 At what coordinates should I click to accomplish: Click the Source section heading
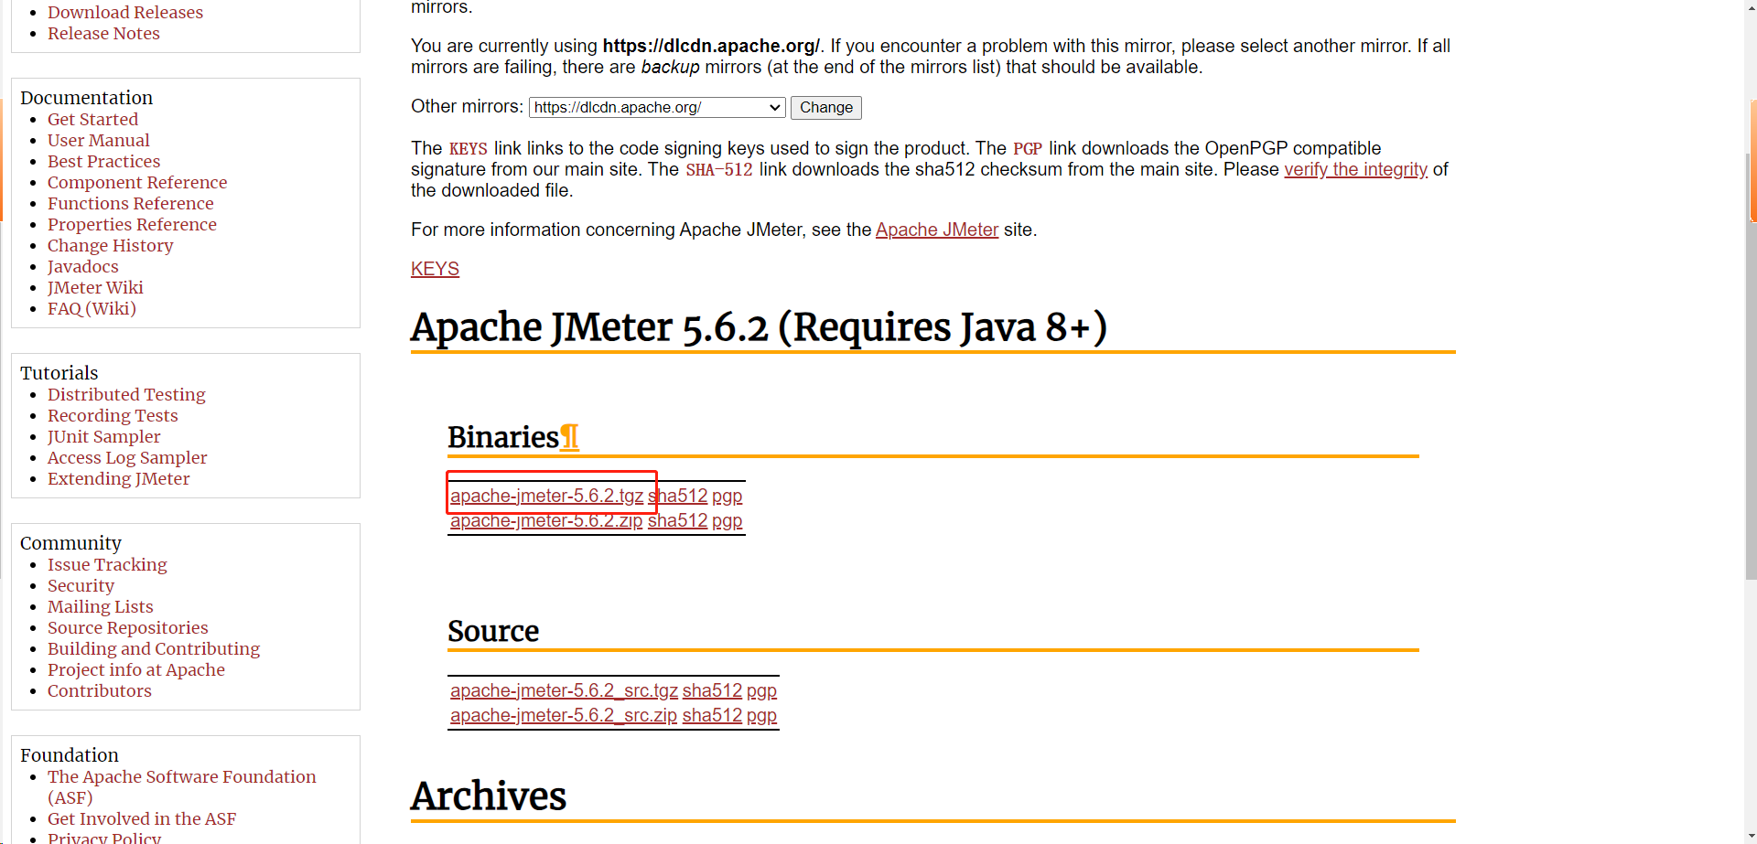493,631
